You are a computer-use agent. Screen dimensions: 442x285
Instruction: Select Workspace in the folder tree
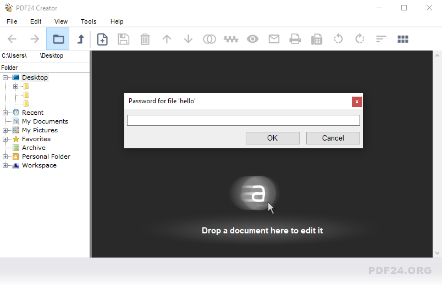(39, 165)
